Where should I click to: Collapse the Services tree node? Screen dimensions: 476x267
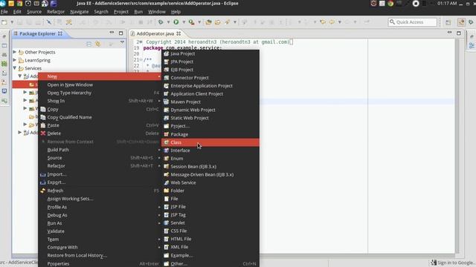15,68
